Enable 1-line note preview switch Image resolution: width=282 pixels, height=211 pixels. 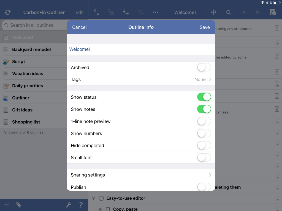click(x=204, y=121)
